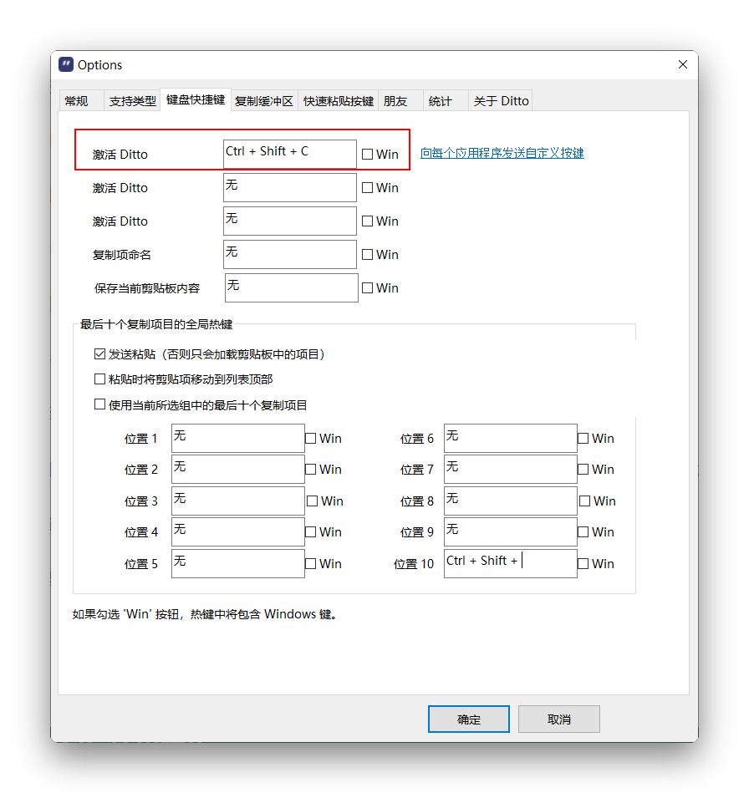Select the 键盘快捷键 tab
The height and width of the screenshot is (793, 749).
click(196, 99)
